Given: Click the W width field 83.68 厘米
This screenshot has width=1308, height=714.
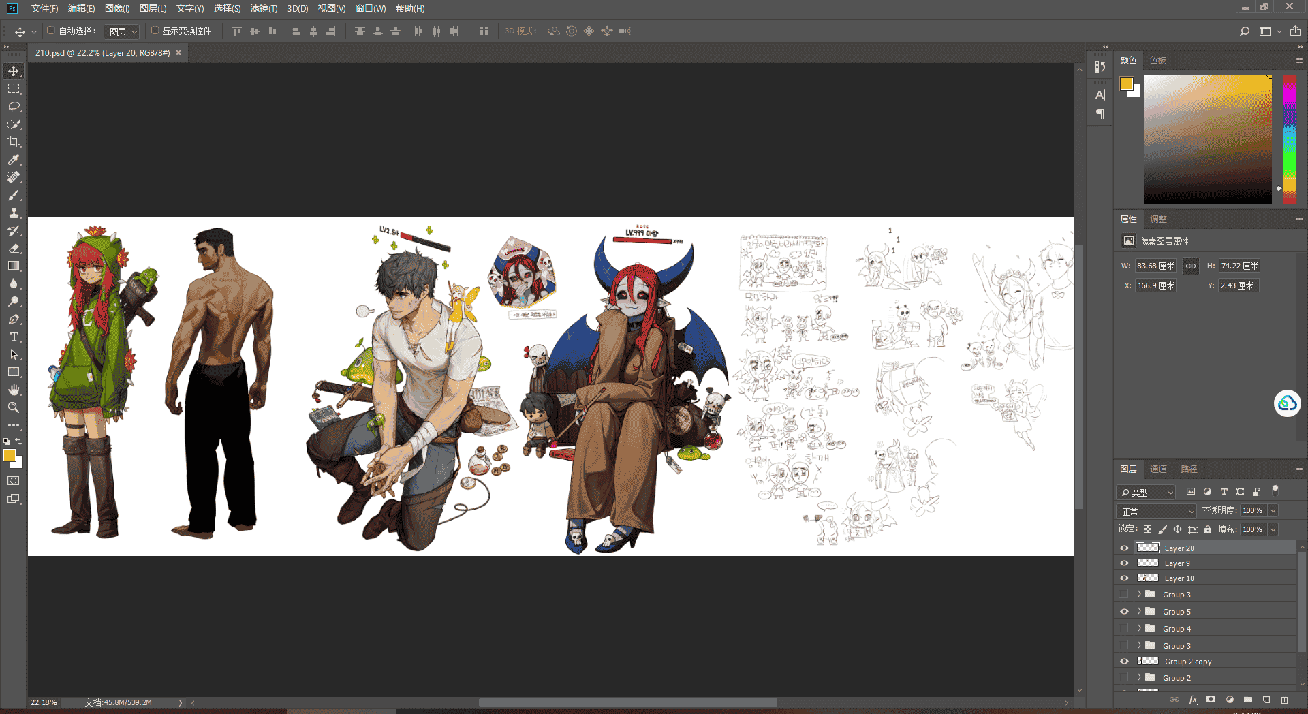Looking at the screenshot, I should [x=1155, y=266].
